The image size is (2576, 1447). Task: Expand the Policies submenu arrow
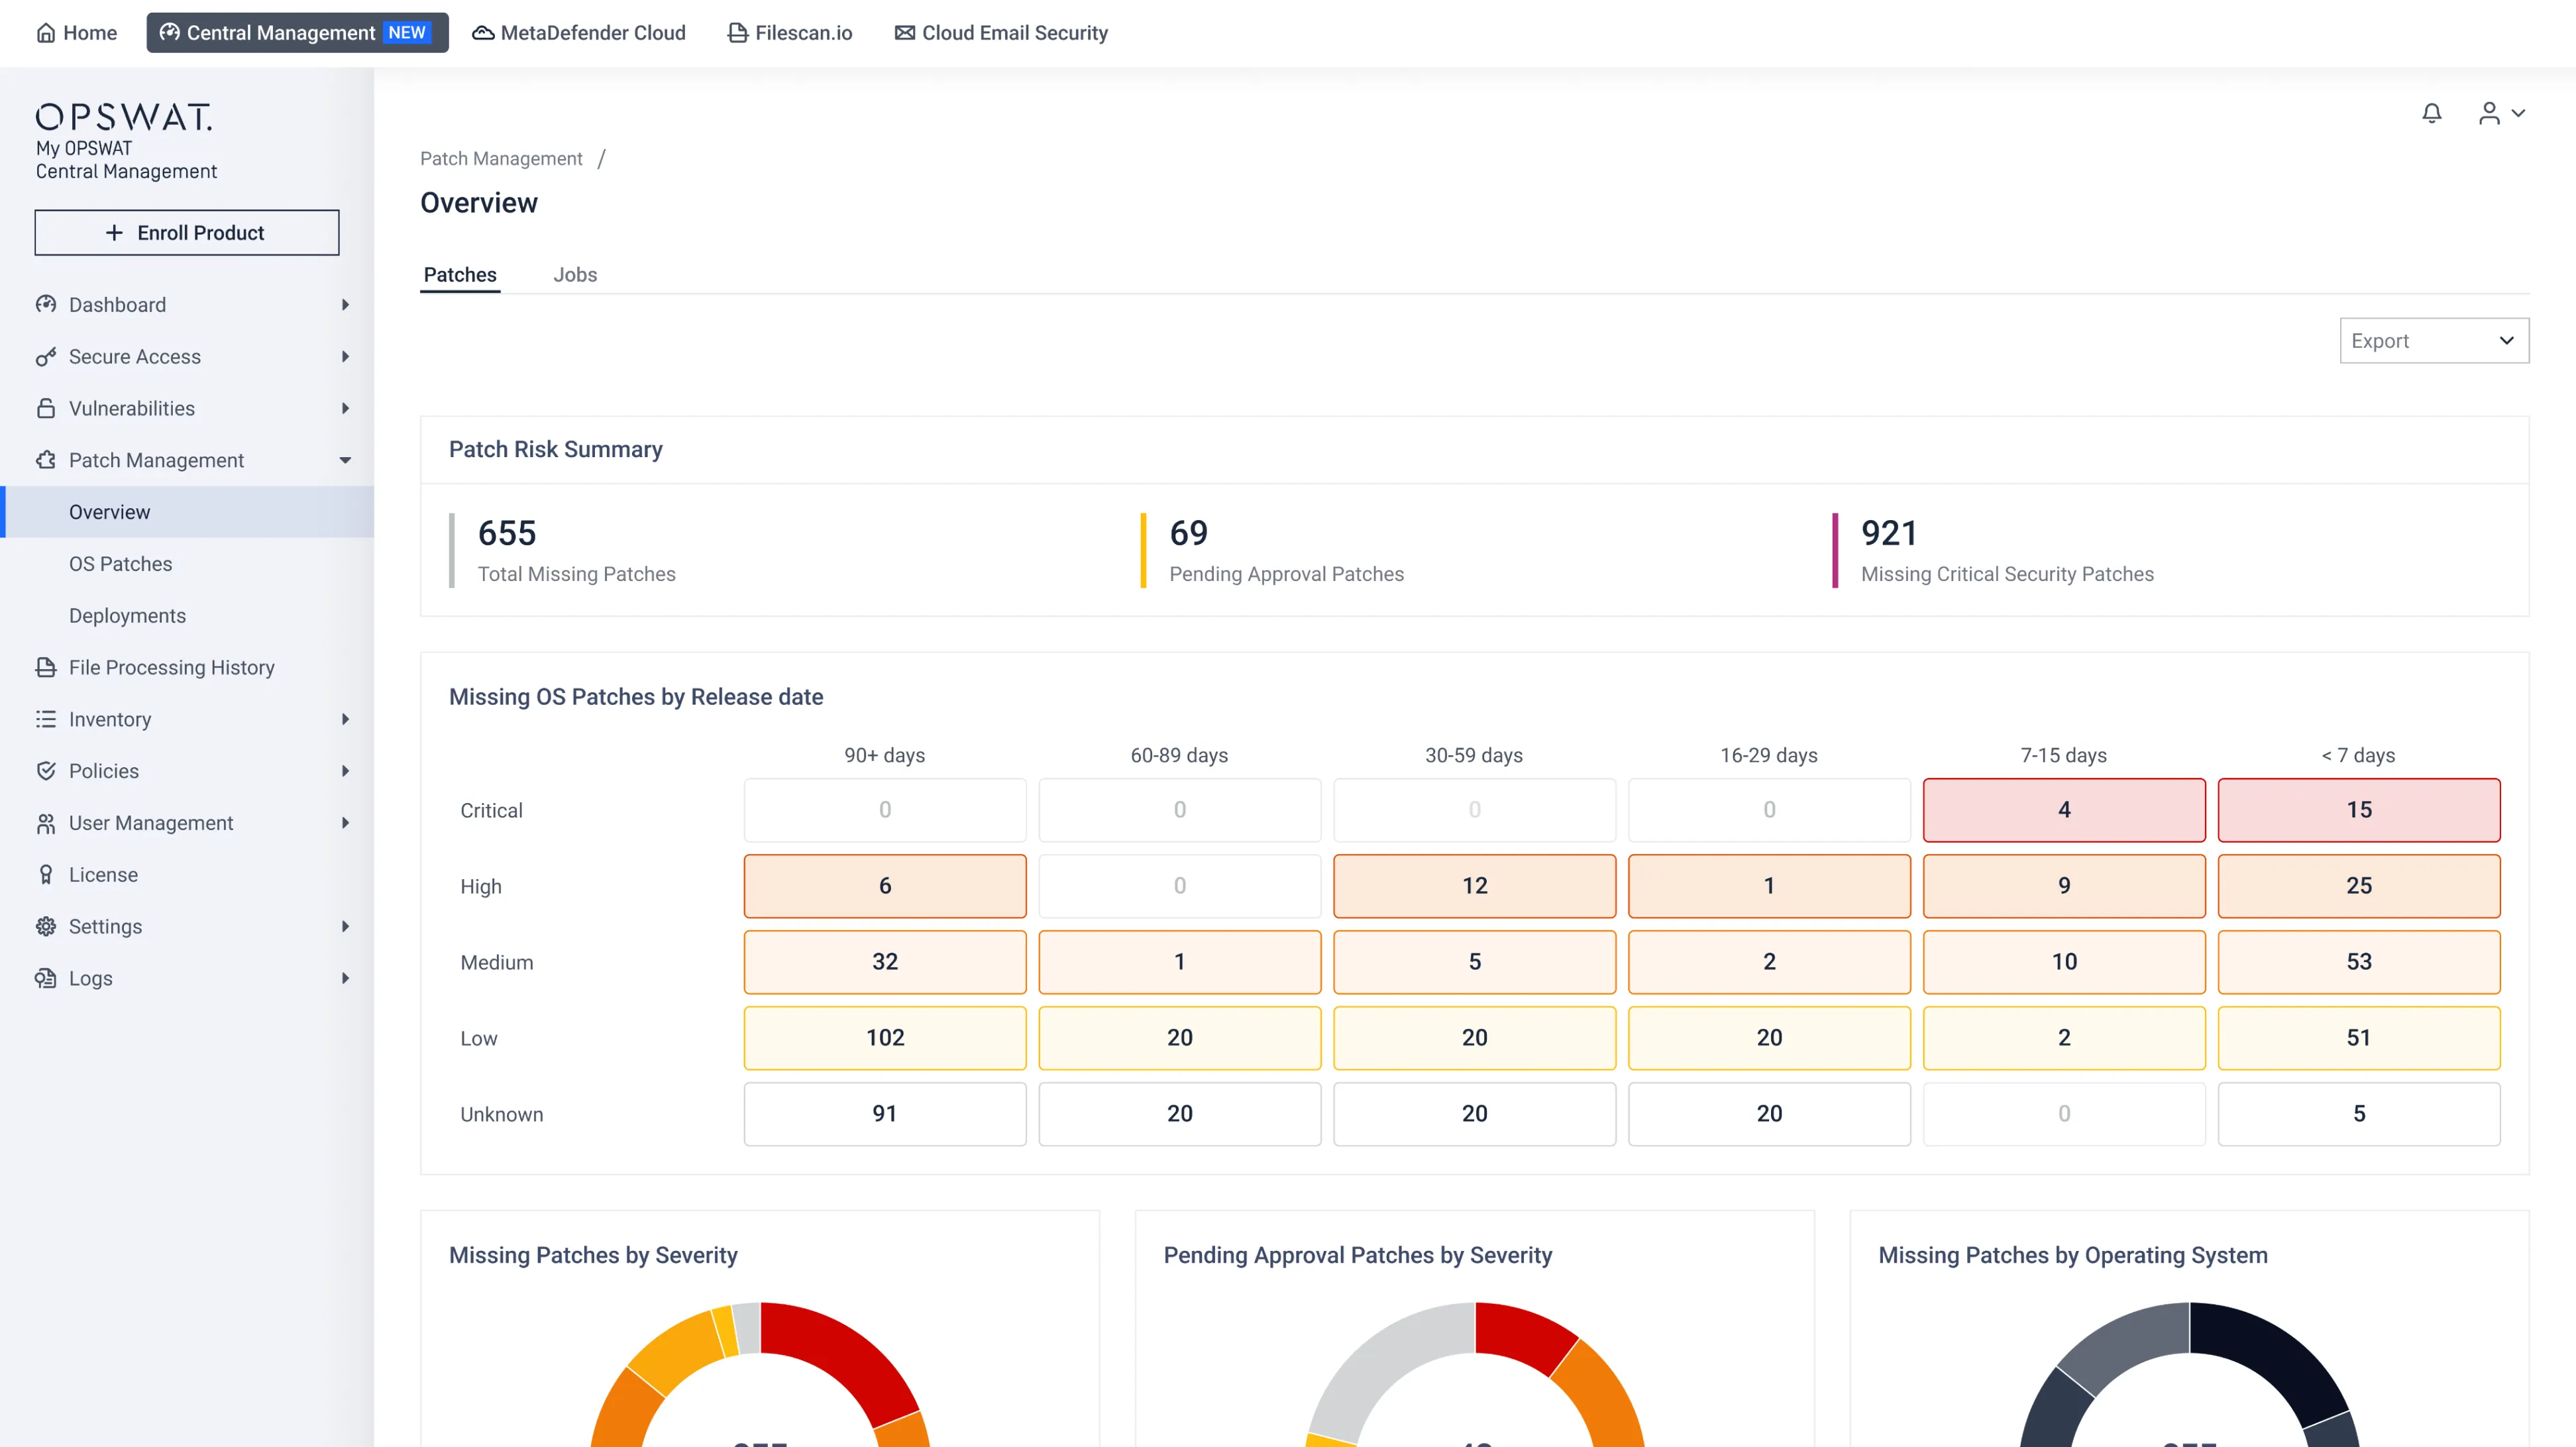pyautogui.click(x=345, y=771)
